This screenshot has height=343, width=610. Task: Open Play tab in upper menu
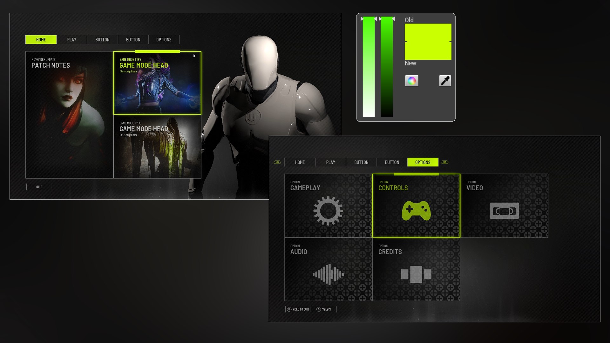(x=72, y=40)
